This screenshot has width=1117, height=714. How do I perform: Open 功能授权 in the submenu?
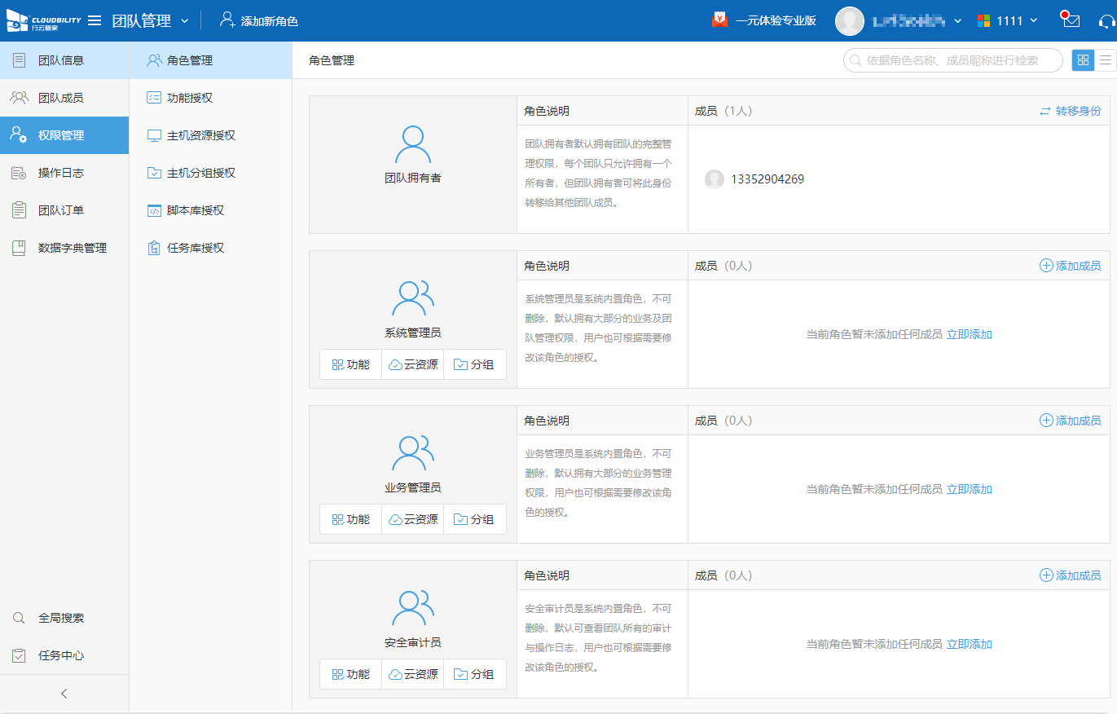coord(189,98)
